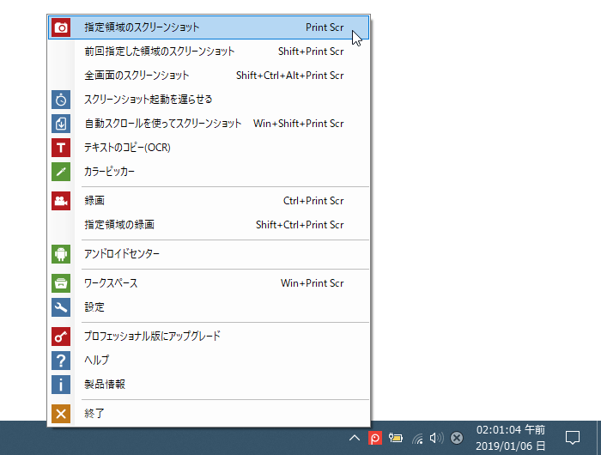Choose スクリーンショット起動を遅らせる
Viewport: 601px width, 455px height.
pyautogui.click(x=209, y=100)
